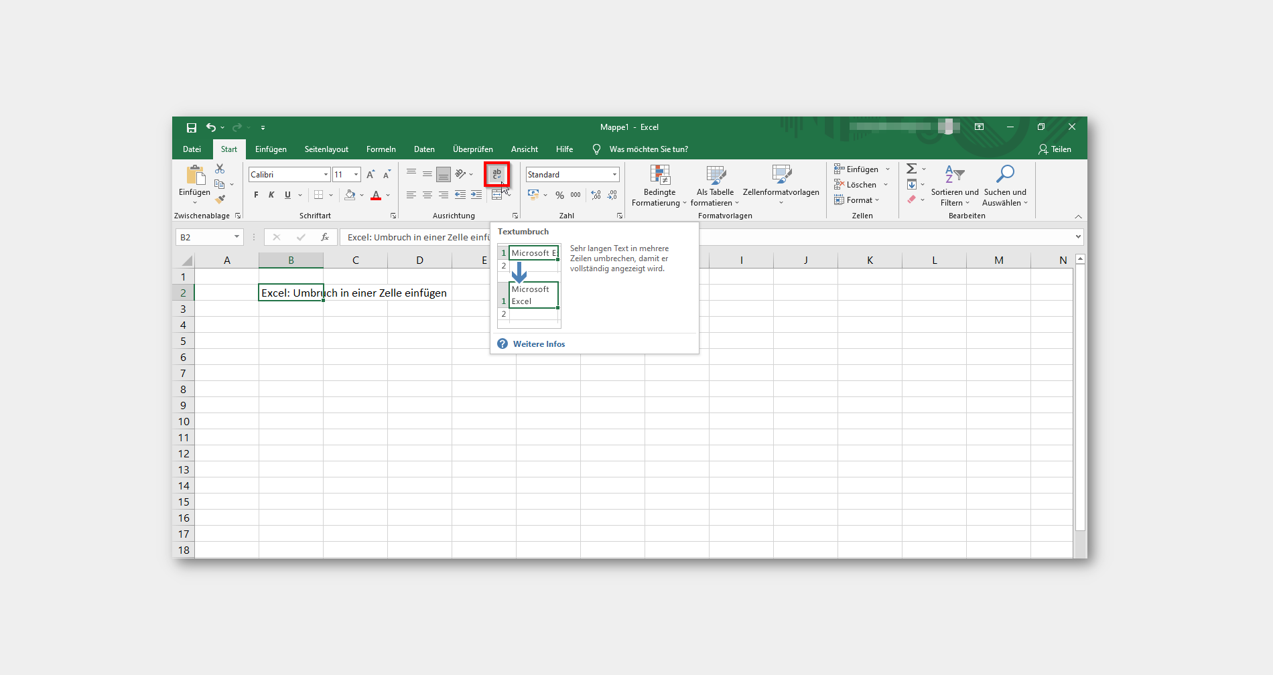Screen dimensions: 1273x675
Task: Click the text orientation icon
Action: pyautogui.click(x=460, y=174)
